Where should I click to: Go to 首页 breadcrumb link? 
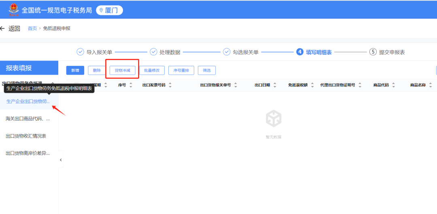(32, 28)
